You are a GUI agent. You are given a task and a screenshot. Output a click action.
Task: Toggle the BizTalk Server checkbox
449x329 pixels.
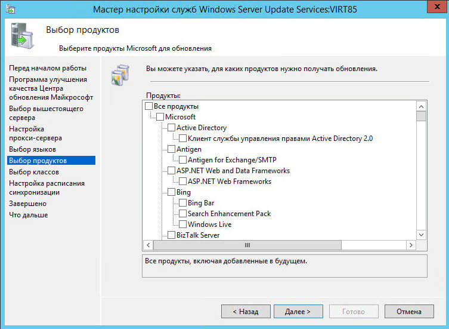(x=171, y=235)
